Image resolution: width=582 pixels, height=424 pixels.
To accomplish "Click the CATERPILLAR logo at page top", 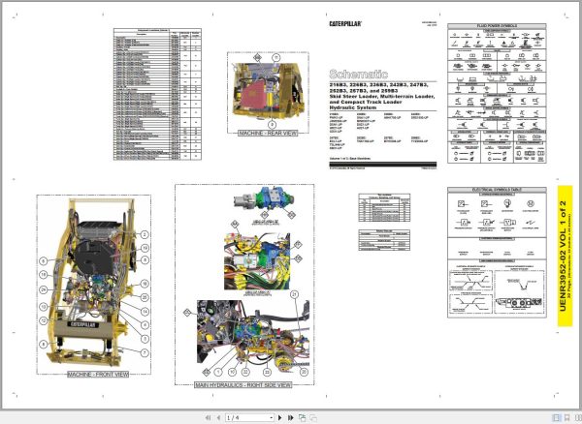I will (345, 23).
